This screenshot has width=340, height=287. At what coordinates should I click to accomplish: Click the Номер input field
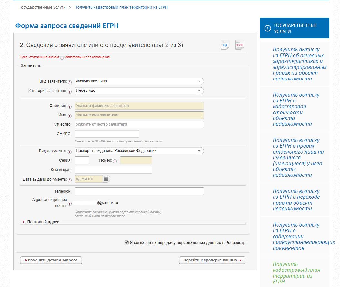click(x=136, y=160)
